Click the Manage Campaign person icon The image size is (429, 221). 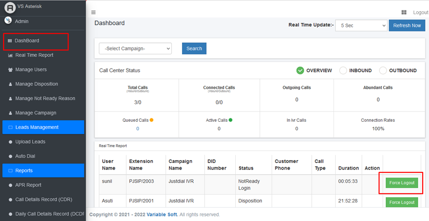(10, 113)
